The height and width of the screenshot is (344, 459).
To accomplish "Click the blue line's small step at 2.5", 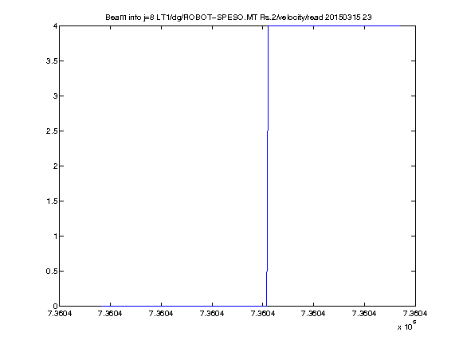I will point(268,131).
